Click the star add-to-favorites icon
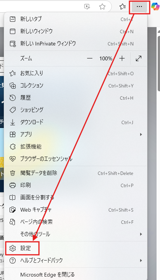Screen dimensions: 160x280 pyautogui.click(x=102, y=7)
